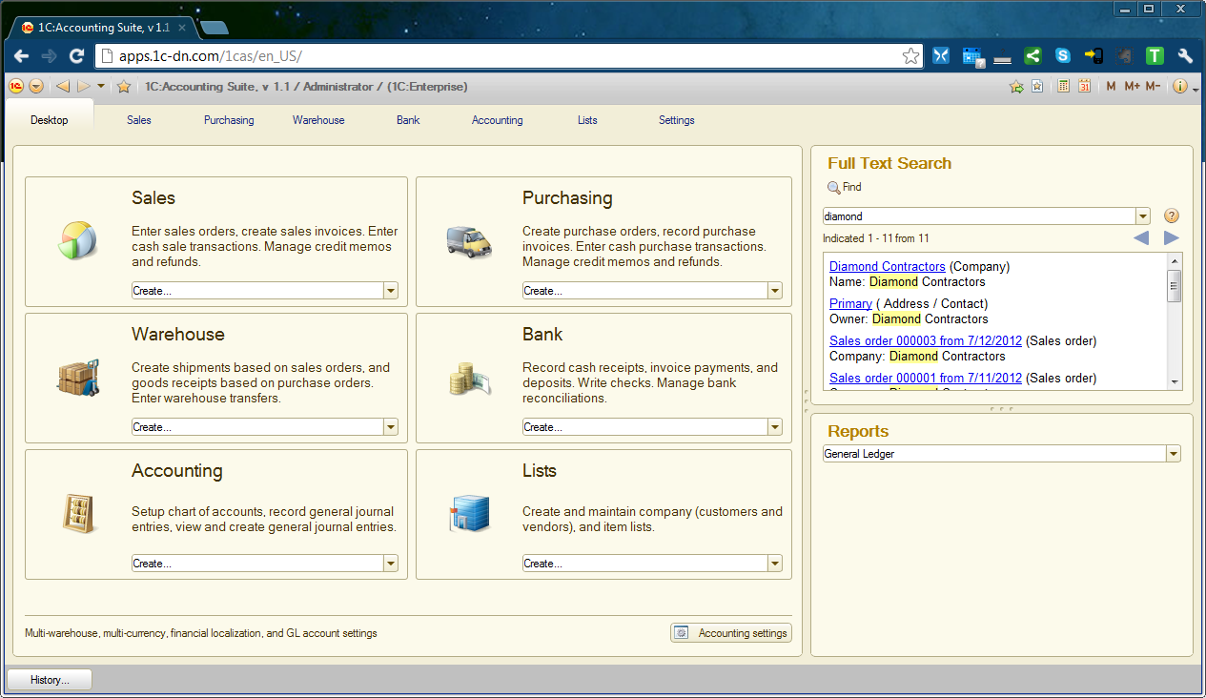Expand the Bank Create dropdown

click(x=775, y=427)
